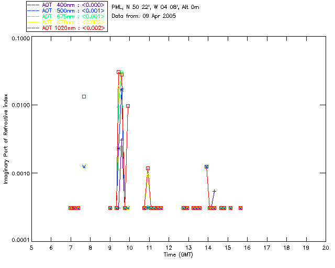This screenshot has width=335, height=268.
Task: Click the PML location header text
Action: point(155,7)
